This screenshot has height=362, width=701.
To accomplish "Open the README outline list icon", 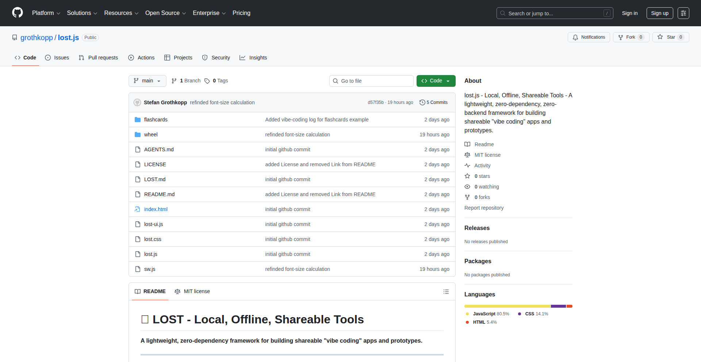I will [446, 292].
